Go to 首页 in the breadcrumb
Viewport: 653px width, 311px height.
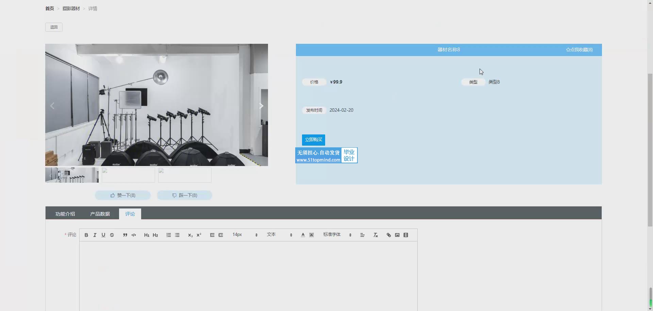(50, 8)
